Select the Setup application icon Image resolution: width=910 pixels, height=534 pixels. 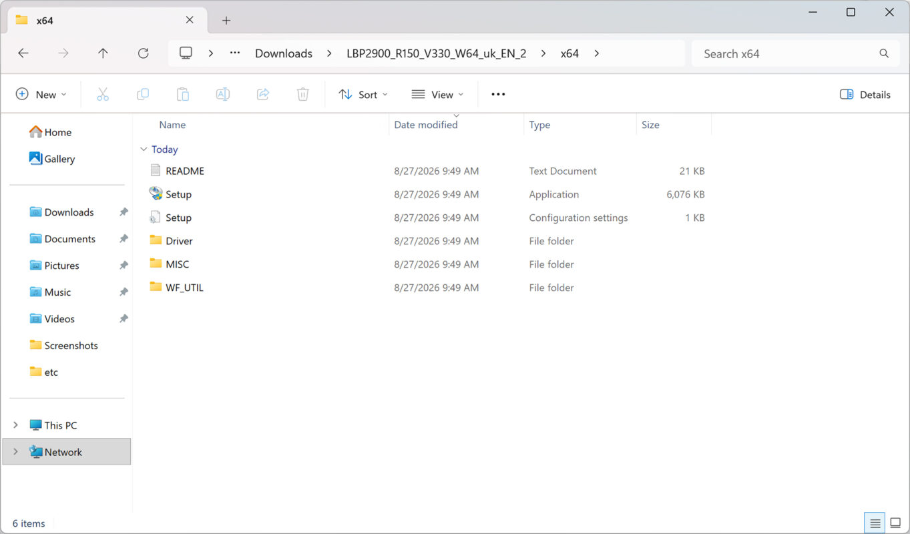pyautogui.click(x=156, y=194)
